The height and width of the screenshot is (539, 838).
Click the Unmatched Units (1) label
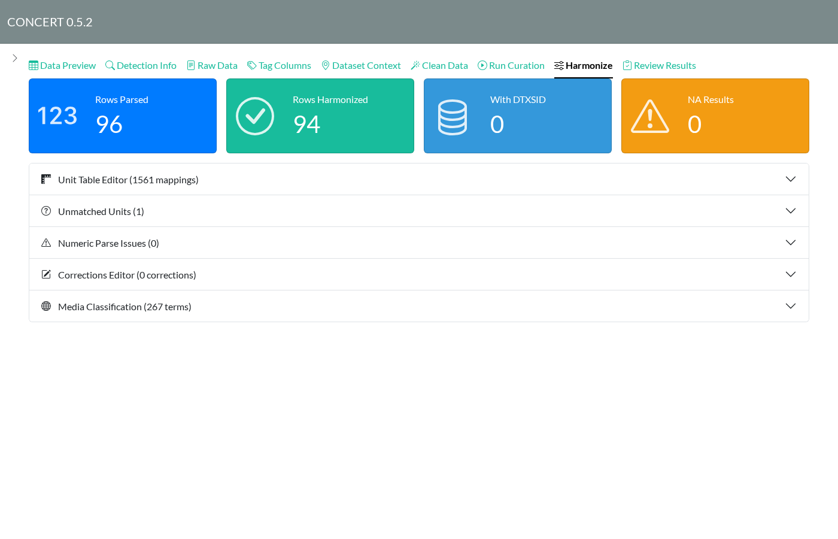pos(101,211)
